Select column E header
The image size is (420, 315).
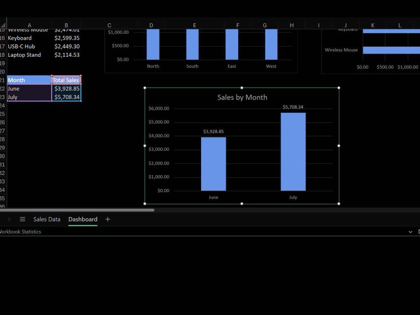coord(194,25)
